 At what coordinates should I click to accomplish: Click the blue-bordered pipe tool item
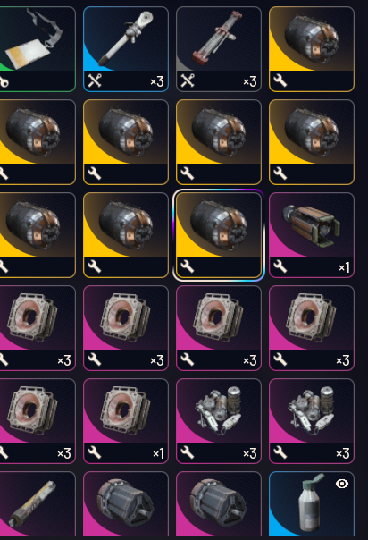[126, 49]
